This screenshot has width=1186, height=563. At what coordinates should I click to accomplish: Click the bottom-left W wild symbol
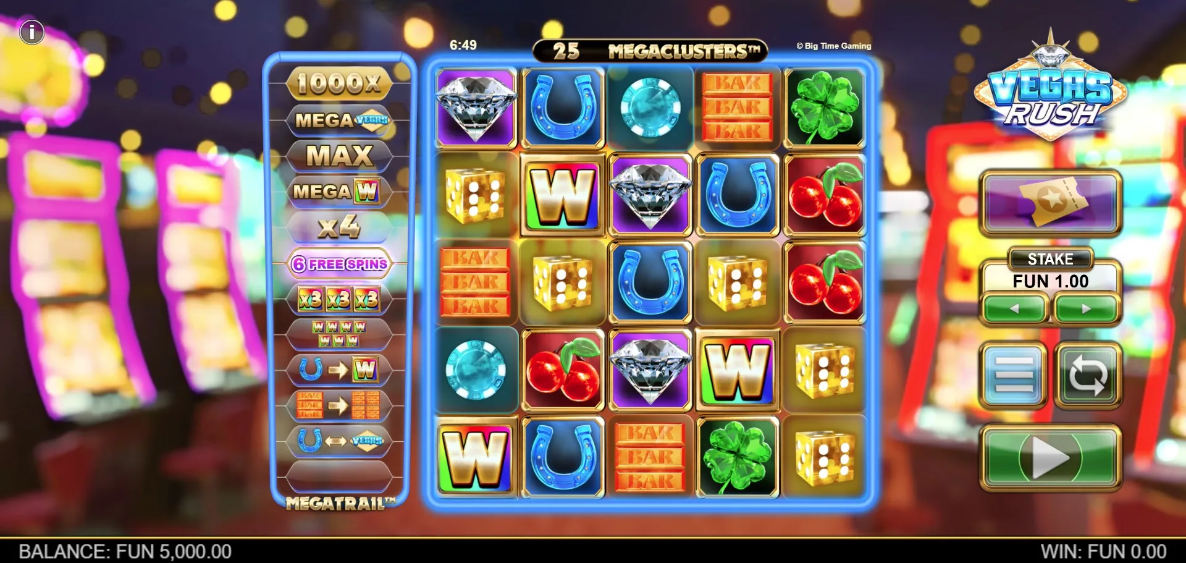click(476, 457)
